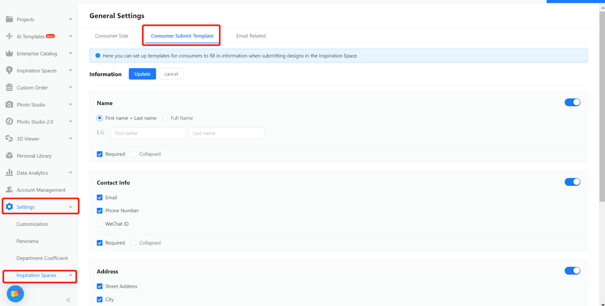Click the Enterprise Catalog crown icon
The width and height of the screenshot is (605, 306).
tap(9, 54)
